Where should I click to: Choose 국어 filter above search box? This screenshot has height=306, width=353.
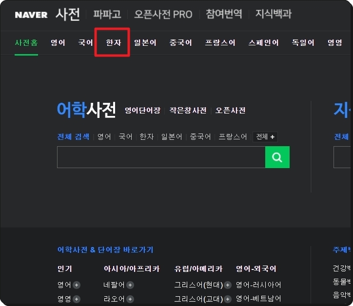pos(125,136)
